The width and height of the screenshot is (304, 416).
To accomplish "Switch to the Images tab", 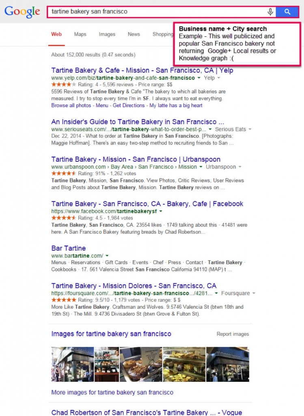I will click(107, 34).
